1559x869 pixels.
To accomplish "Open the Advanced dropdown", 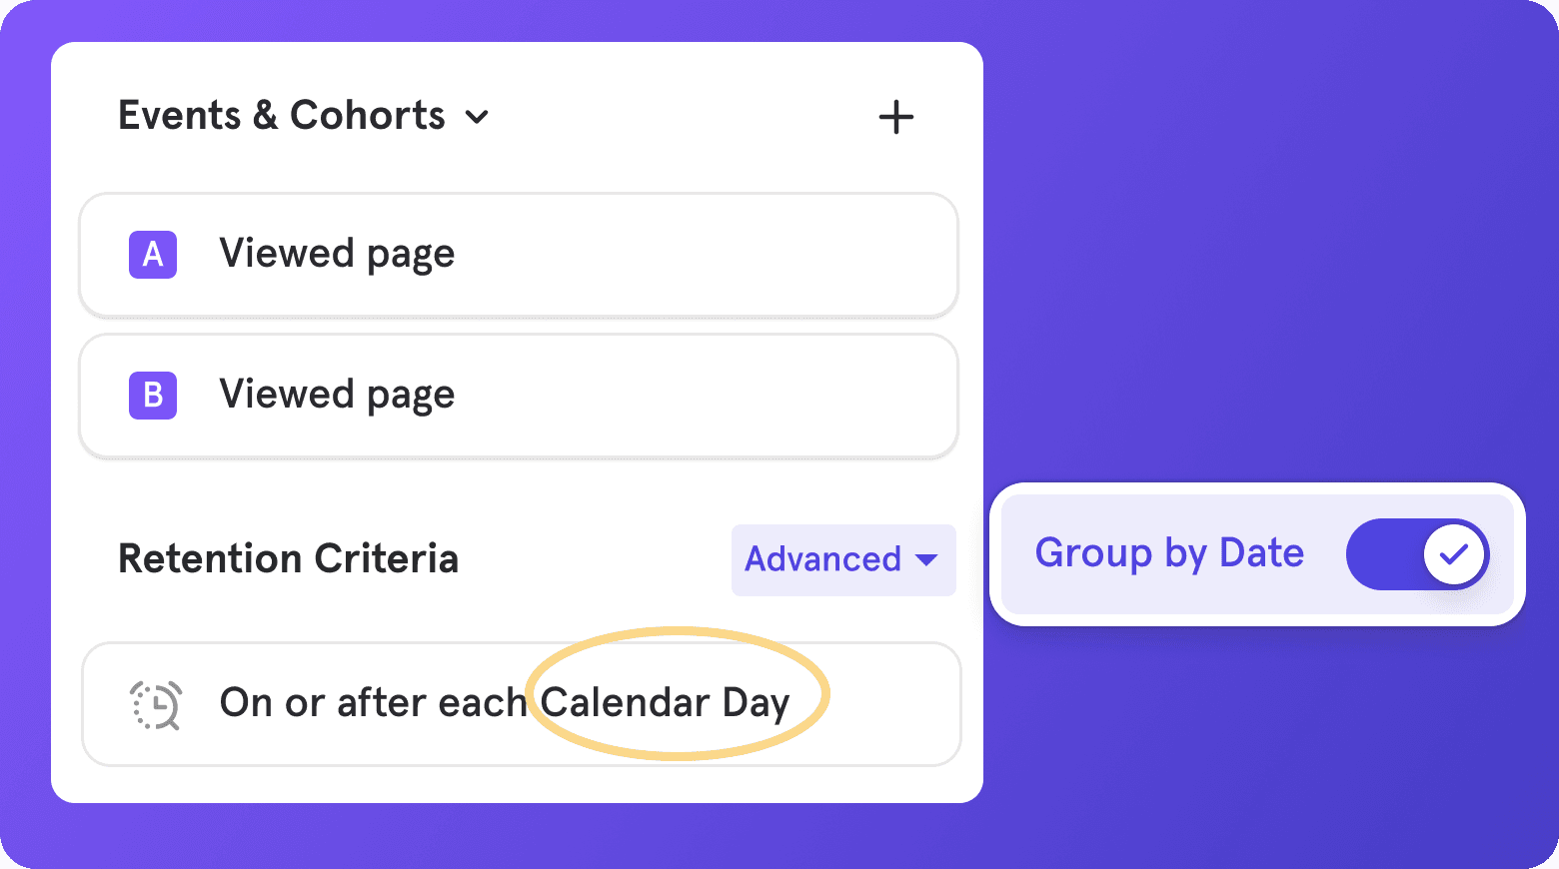I will (842, 559).
